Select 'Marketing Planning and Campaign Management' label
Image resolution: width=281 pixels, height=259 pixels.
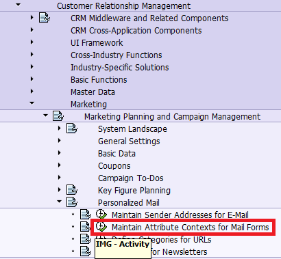click(172, 117)
